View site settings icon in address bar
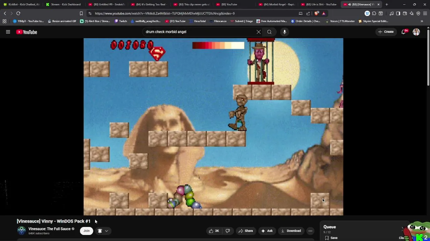Image resolution: width=430 pixels, height=241 pixels. pos(90,13)
